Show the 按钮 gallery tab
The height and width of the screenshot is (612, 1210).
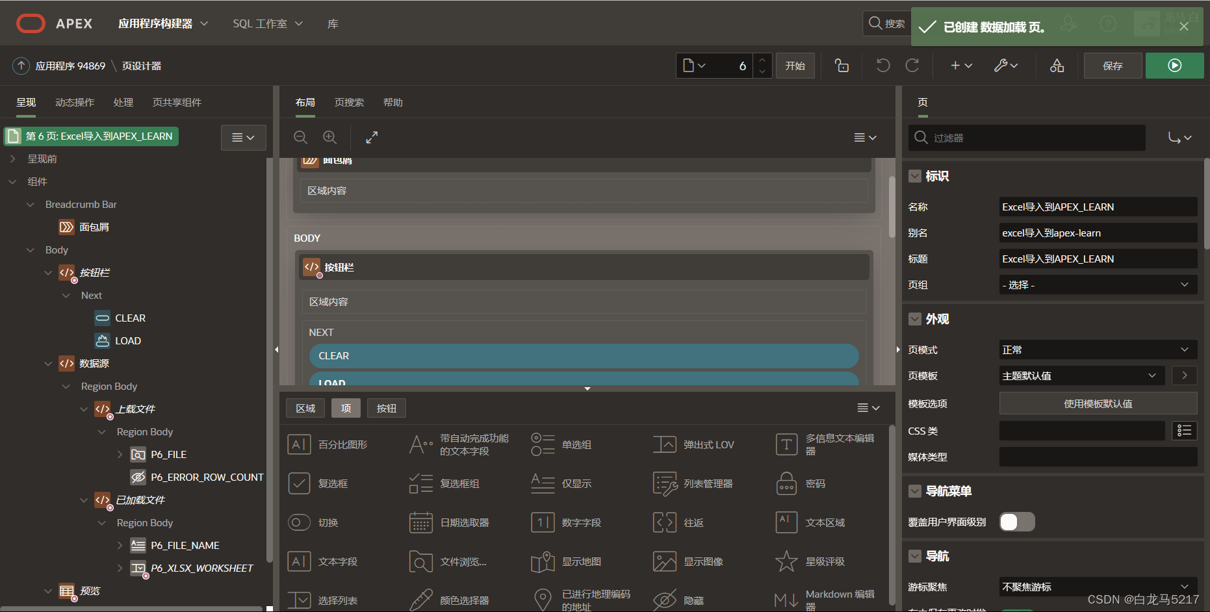pos(386,408)
